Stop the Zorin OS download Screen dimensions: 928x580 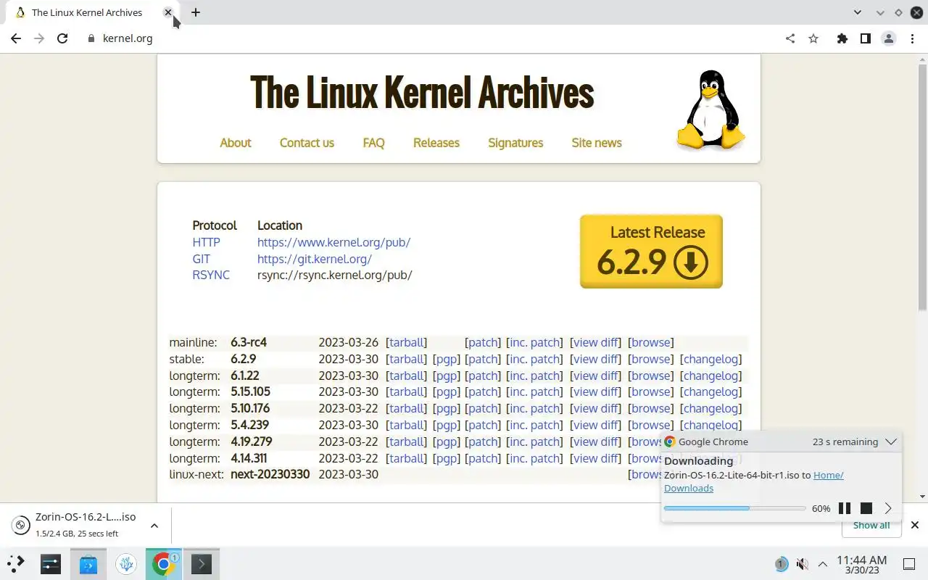(x=866, y=508)
